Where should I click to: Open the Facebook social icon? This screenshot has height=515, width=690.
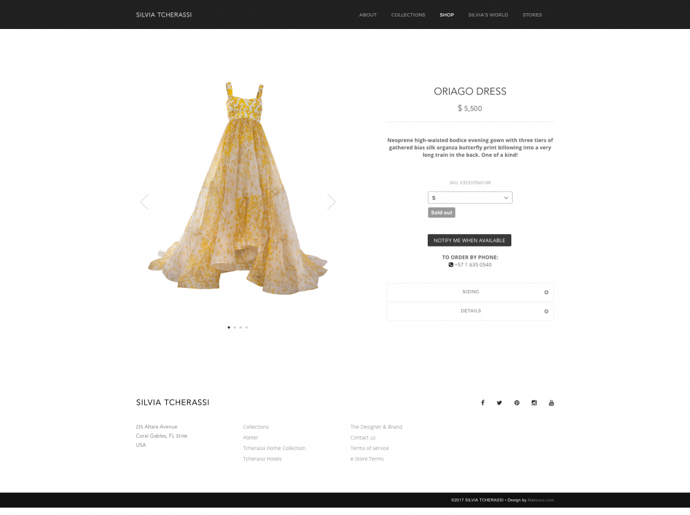[x=483, y=402]
